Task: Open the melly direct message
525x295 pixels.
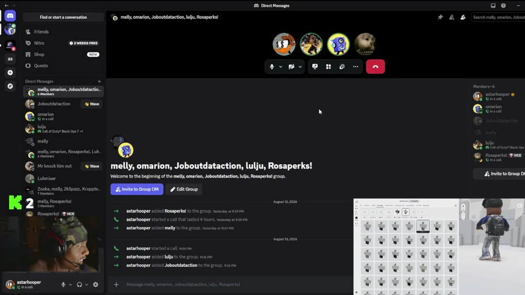Action: tap(63, 141)
